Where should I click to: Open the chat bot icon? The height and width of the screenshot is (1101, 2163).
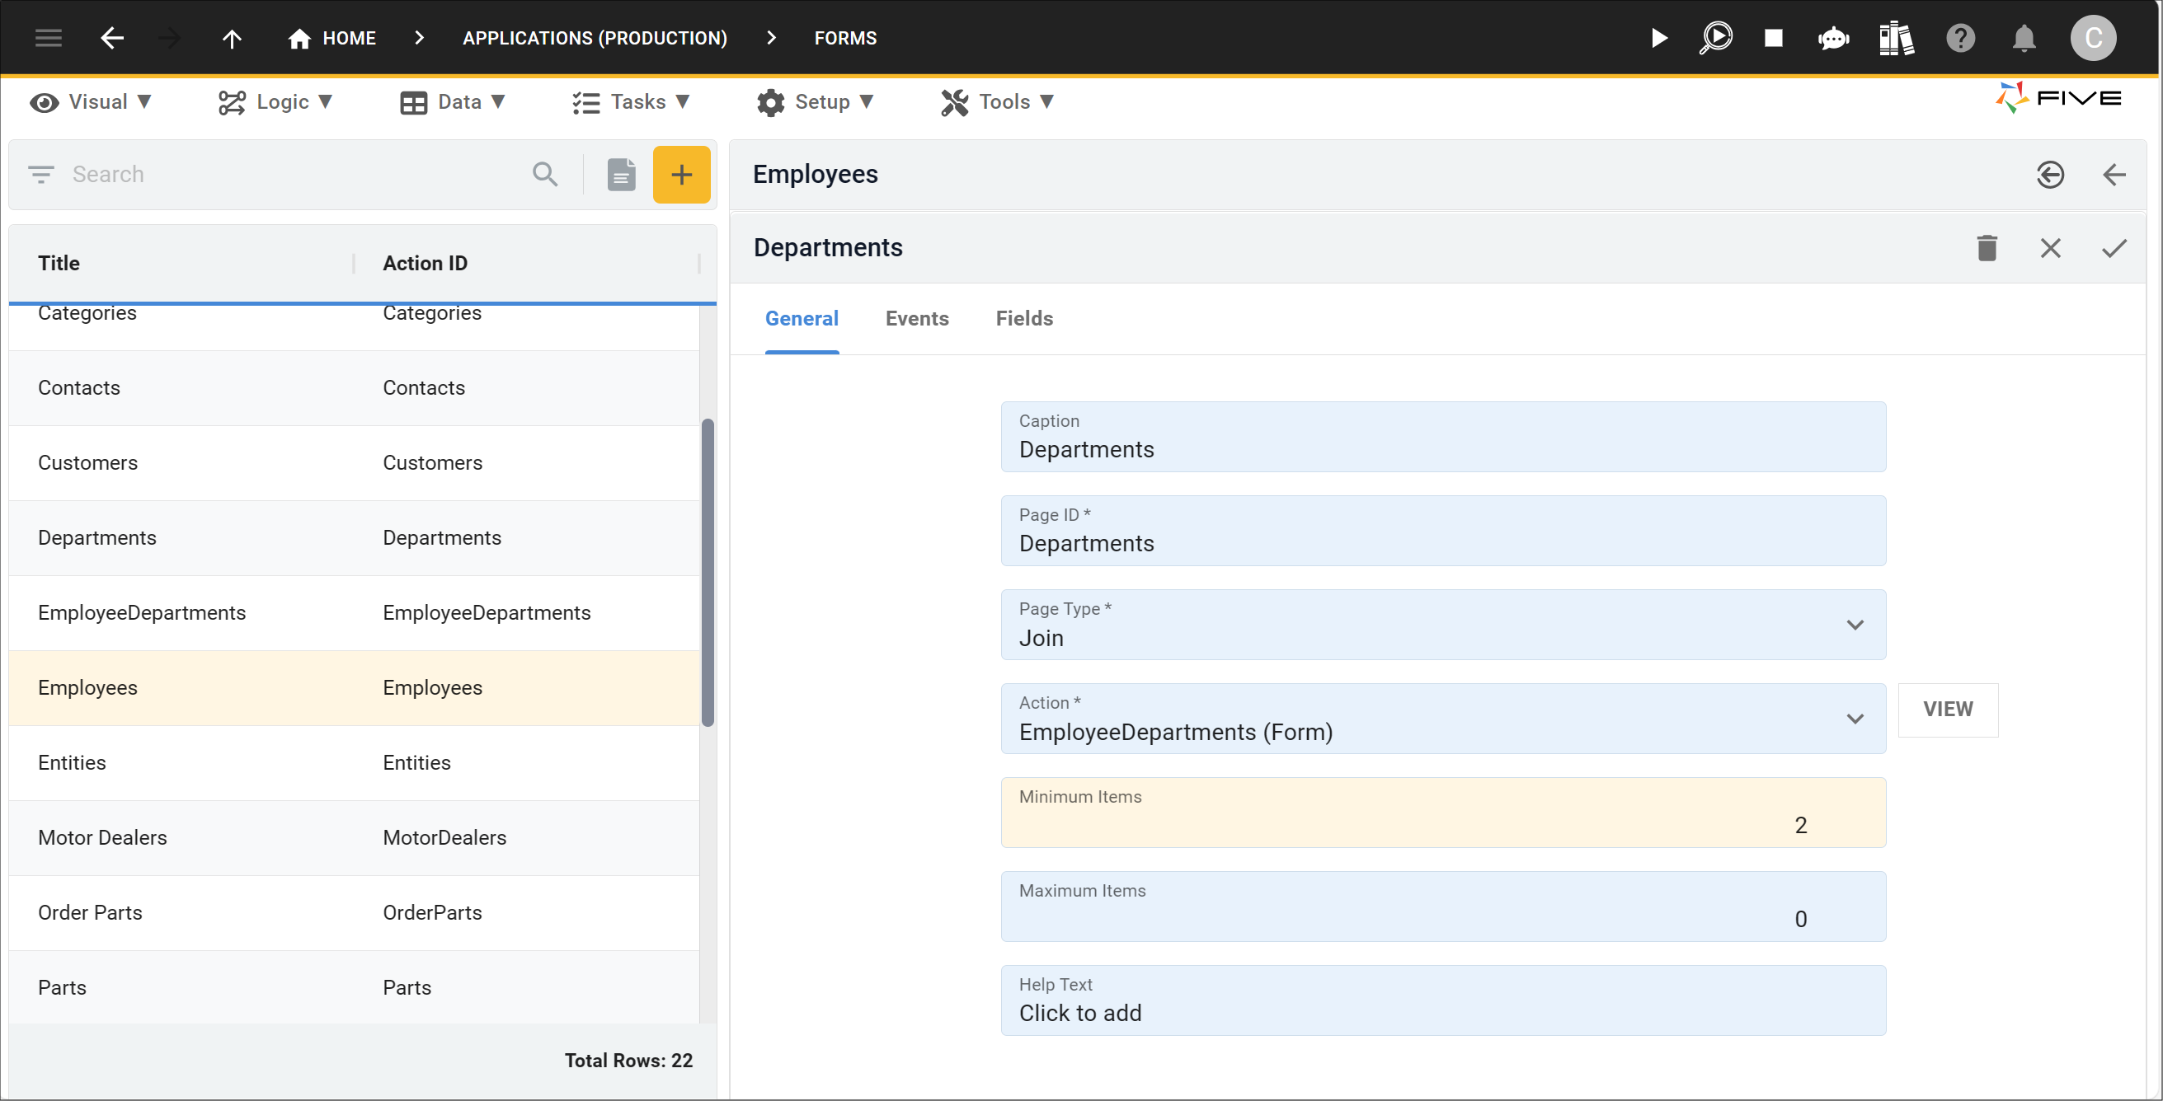tap(1834, 38)
